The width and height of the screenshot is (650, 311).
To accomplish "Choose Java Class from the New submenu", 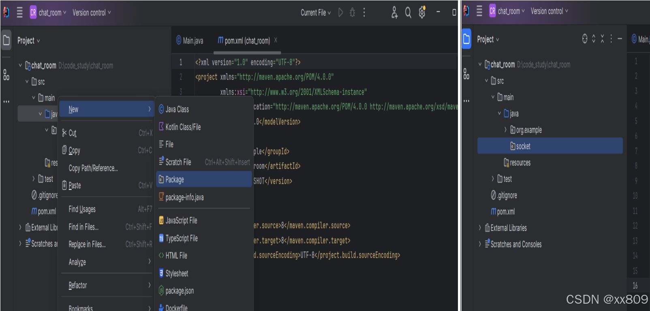I will (204, 109).
